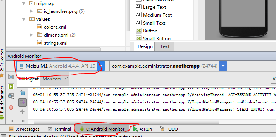Open the Terminal tool window
This screenshot has height=137, width=276.
click(x=59, y=129)
